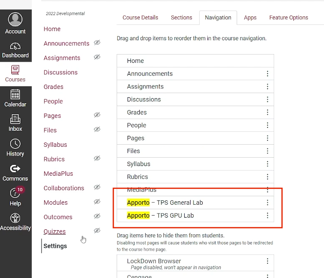Image resolution: width=324 pixels, height=278 pixels.
Task: View the History clock icon
Action: pyautogui.click(x=16, y=144)
